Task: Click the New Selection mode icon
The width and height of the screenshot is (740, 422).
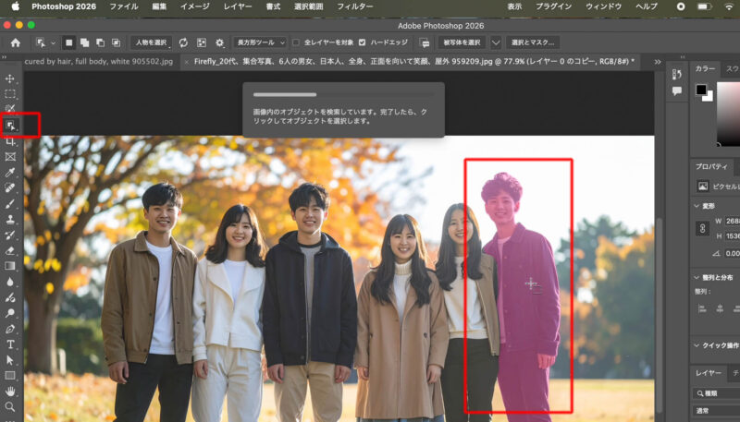Action: [x=68, y=42]
